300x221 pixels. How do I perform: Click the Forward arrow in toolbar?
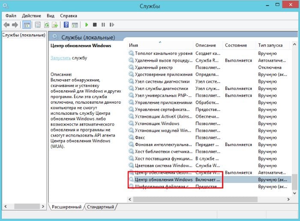tap(15, 25)
